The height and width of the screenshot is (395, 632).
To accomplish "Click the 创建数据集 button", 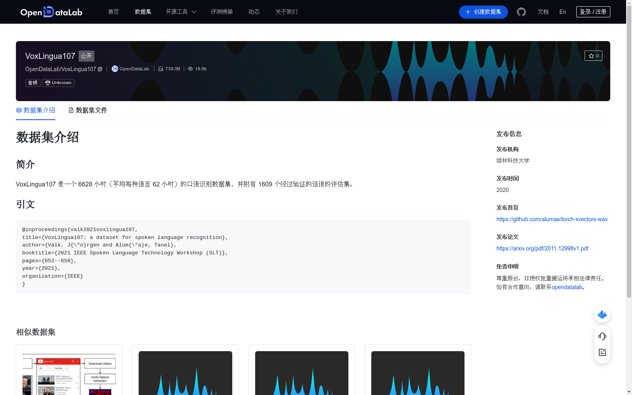I will coord(483,12).
